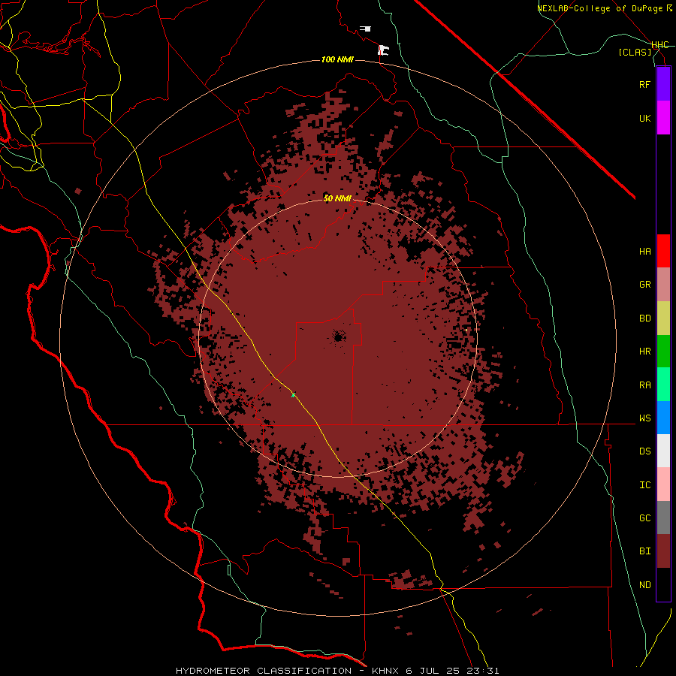Image resolution: width=676 pixels, height=676 pixels.
Task: Click the WS legend label
Action: pos(644,418)
